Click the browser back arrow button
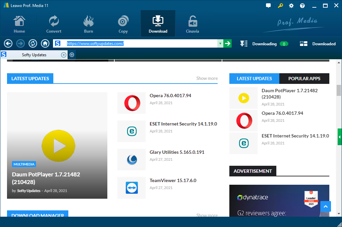This screenshot has width=342, height=227. pyautogui.click(x=8, y=44)
